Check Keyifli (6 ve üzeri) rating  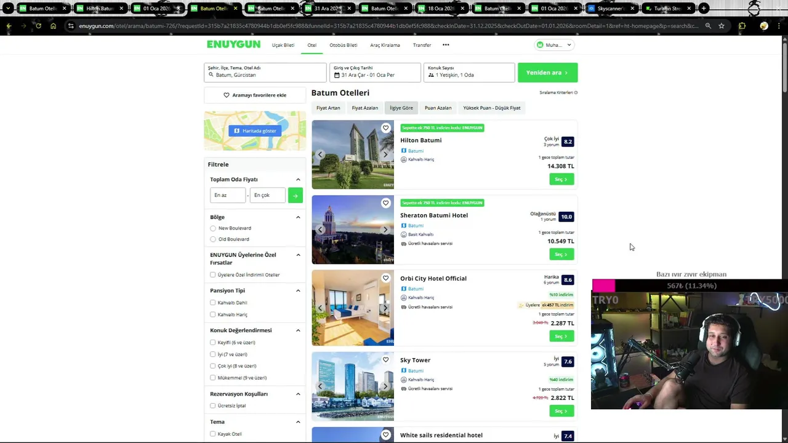click(x=213, y=343)
